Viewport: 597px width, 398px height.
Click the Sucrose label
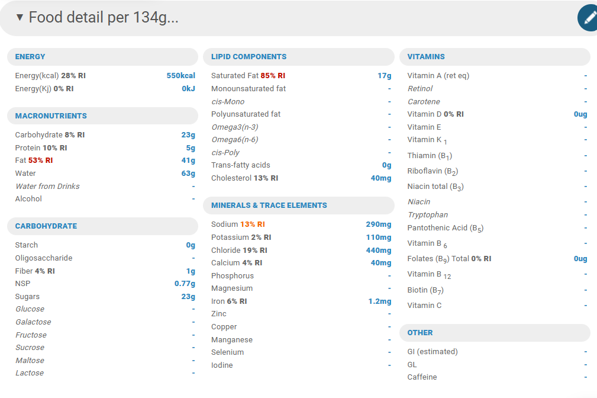[30, 348]
